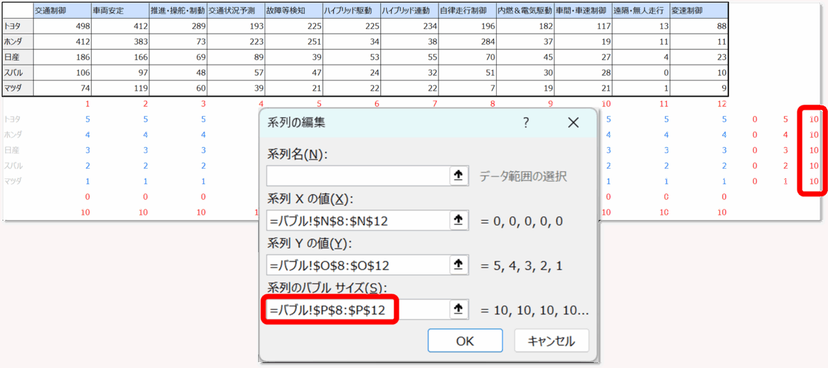Image resolution: width=828 pixels, height=368 pixels.
Task: Select the cell with value 223
Action: click(x=235, y=41)
